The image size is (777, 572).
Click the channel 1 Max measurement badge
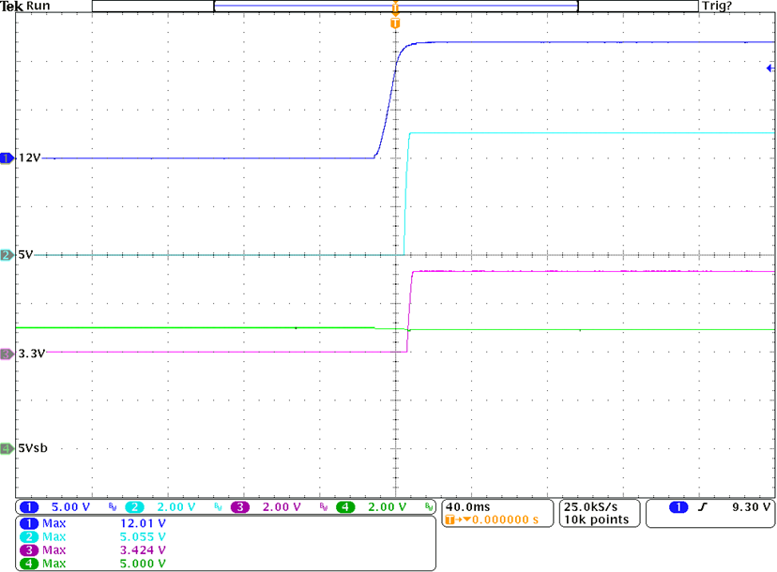pyautogui.click(x=29, y=523)
